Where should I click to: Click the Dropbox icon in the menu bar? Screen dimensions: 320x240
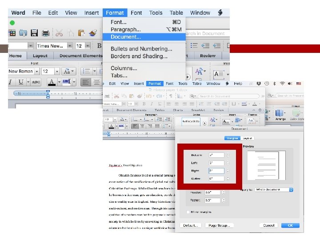coord(259,84)
